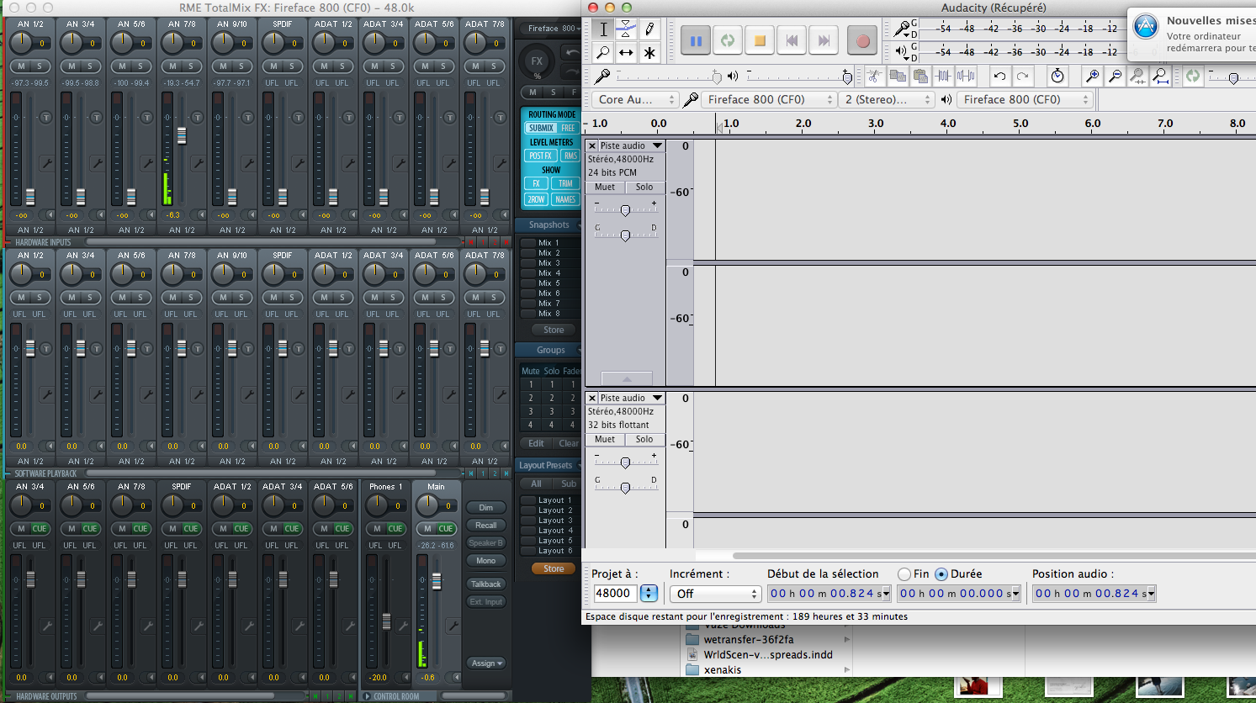Toggle TRIM show option in TotalMix
Image resolution: width=1256 pixels, height=703 pixels.
pyautogui.click(x=565, y=183)
